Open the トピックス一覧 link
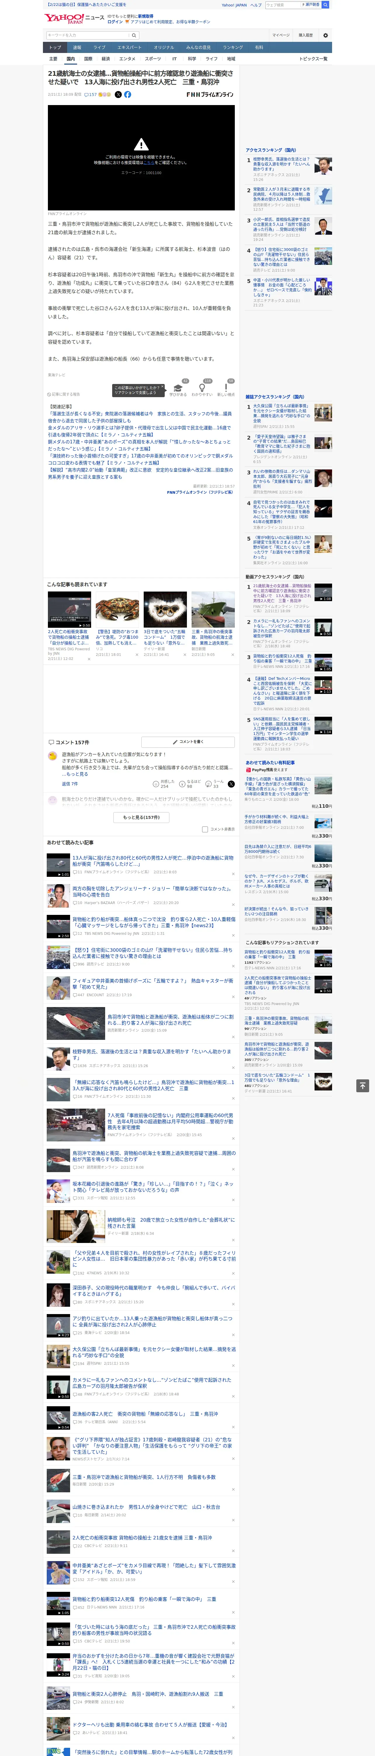Image resolution: width=375 pixels, height=1756 pixels. 313,59
